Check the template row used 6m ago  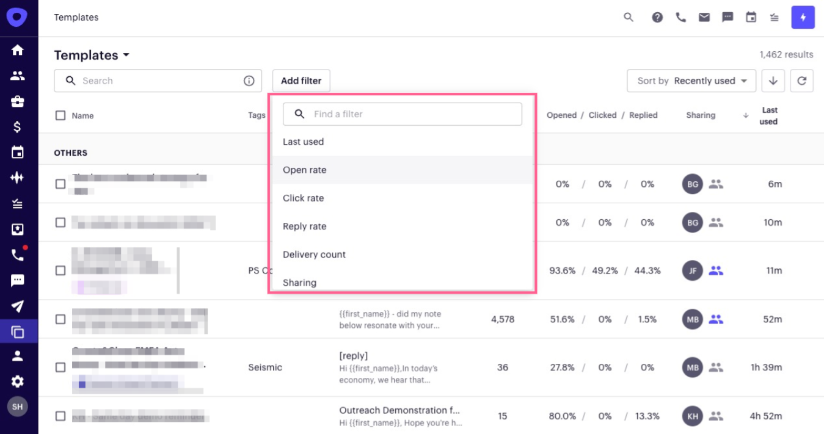tap(60, 184)
